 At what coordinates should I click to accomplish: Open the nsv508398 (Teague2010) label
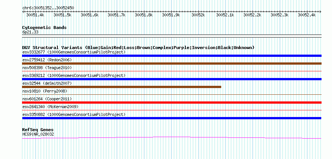47,68
